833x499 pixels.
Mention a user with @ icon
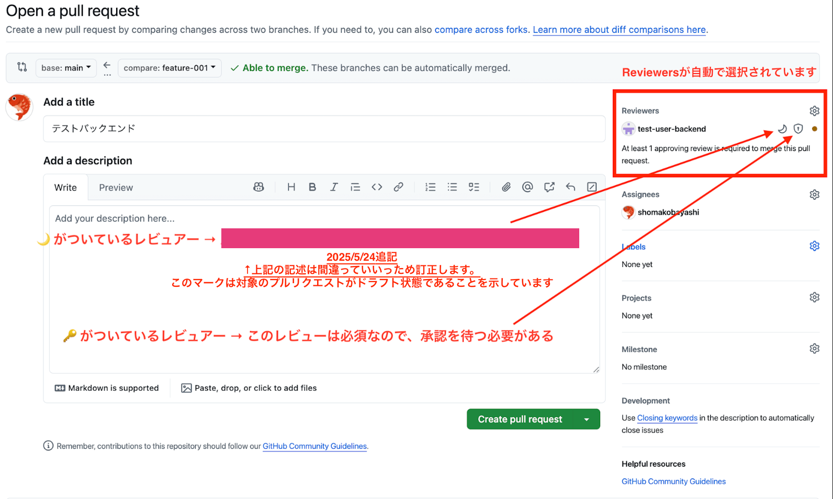point(527,187)
